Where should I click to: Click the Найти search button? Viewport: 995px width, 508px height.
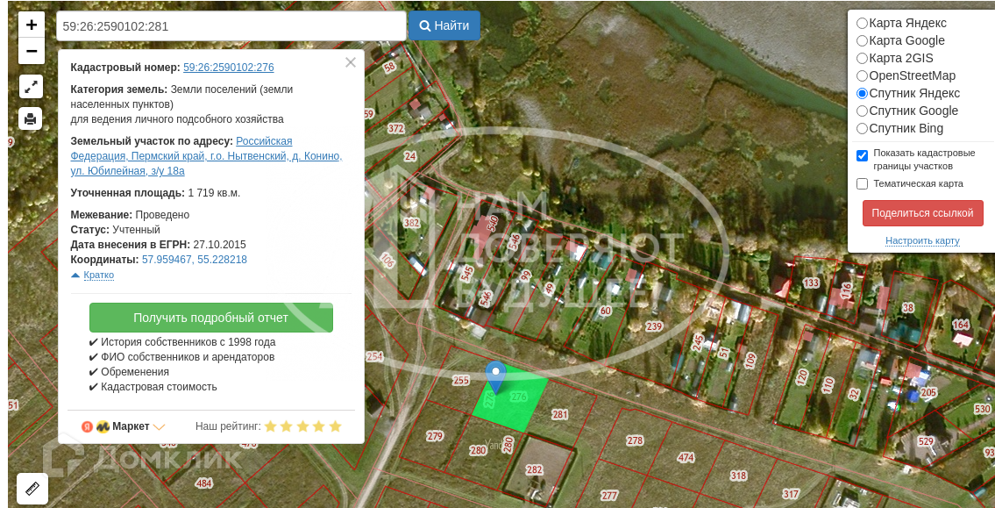coord(444,25)
